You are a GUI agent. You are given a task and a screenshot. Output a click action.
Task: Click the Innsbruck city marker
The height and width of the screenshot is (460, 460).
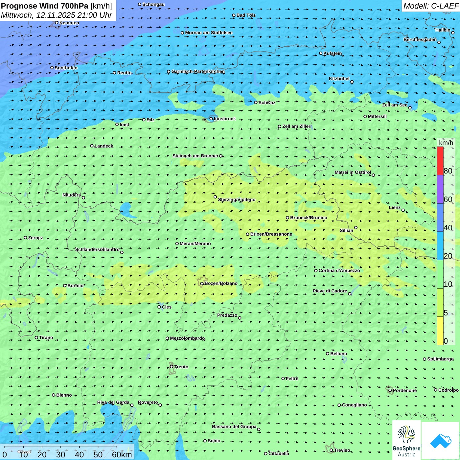[x=211, y=119]
